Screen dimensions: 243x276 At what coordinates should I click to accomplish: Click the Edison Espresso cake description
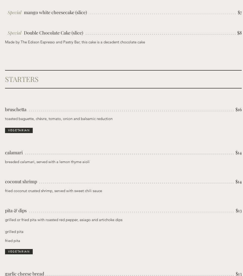(75, 42)
